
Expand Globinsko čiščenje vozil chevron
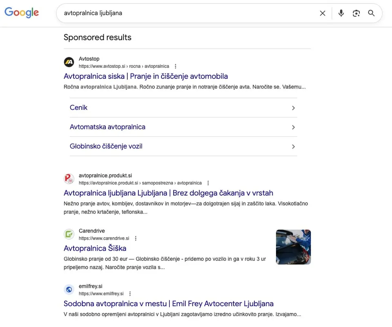click(x=293, y=147)
